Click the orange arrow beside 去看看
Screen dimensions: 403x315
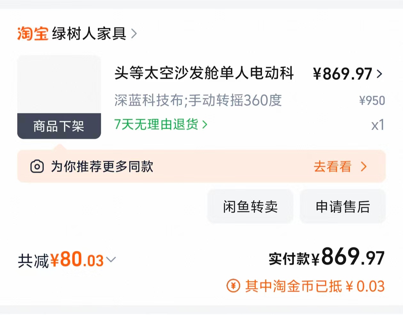364,166
